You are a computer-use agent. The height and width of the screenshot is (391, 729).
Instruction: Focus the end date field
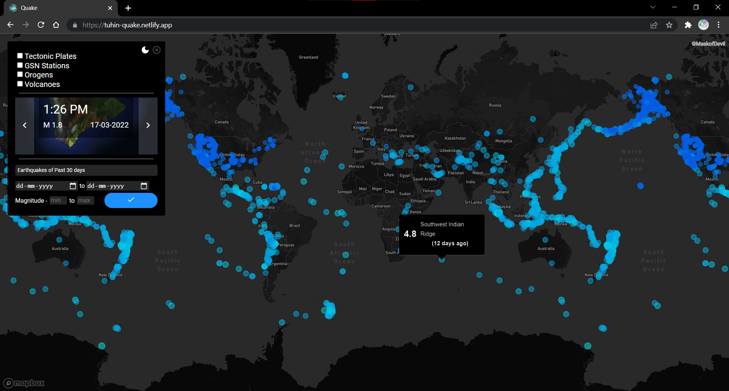click(118, 186)
